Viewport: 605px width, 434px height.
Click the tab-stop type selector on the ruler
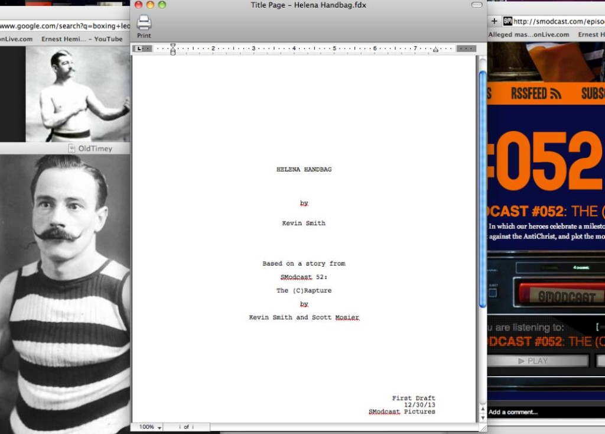(139, 48)
